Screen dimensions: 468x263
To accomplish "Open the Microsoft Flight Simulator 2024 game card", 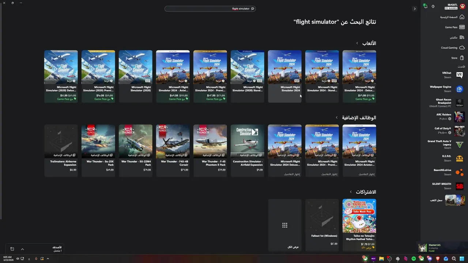I will tap(285, 76).
